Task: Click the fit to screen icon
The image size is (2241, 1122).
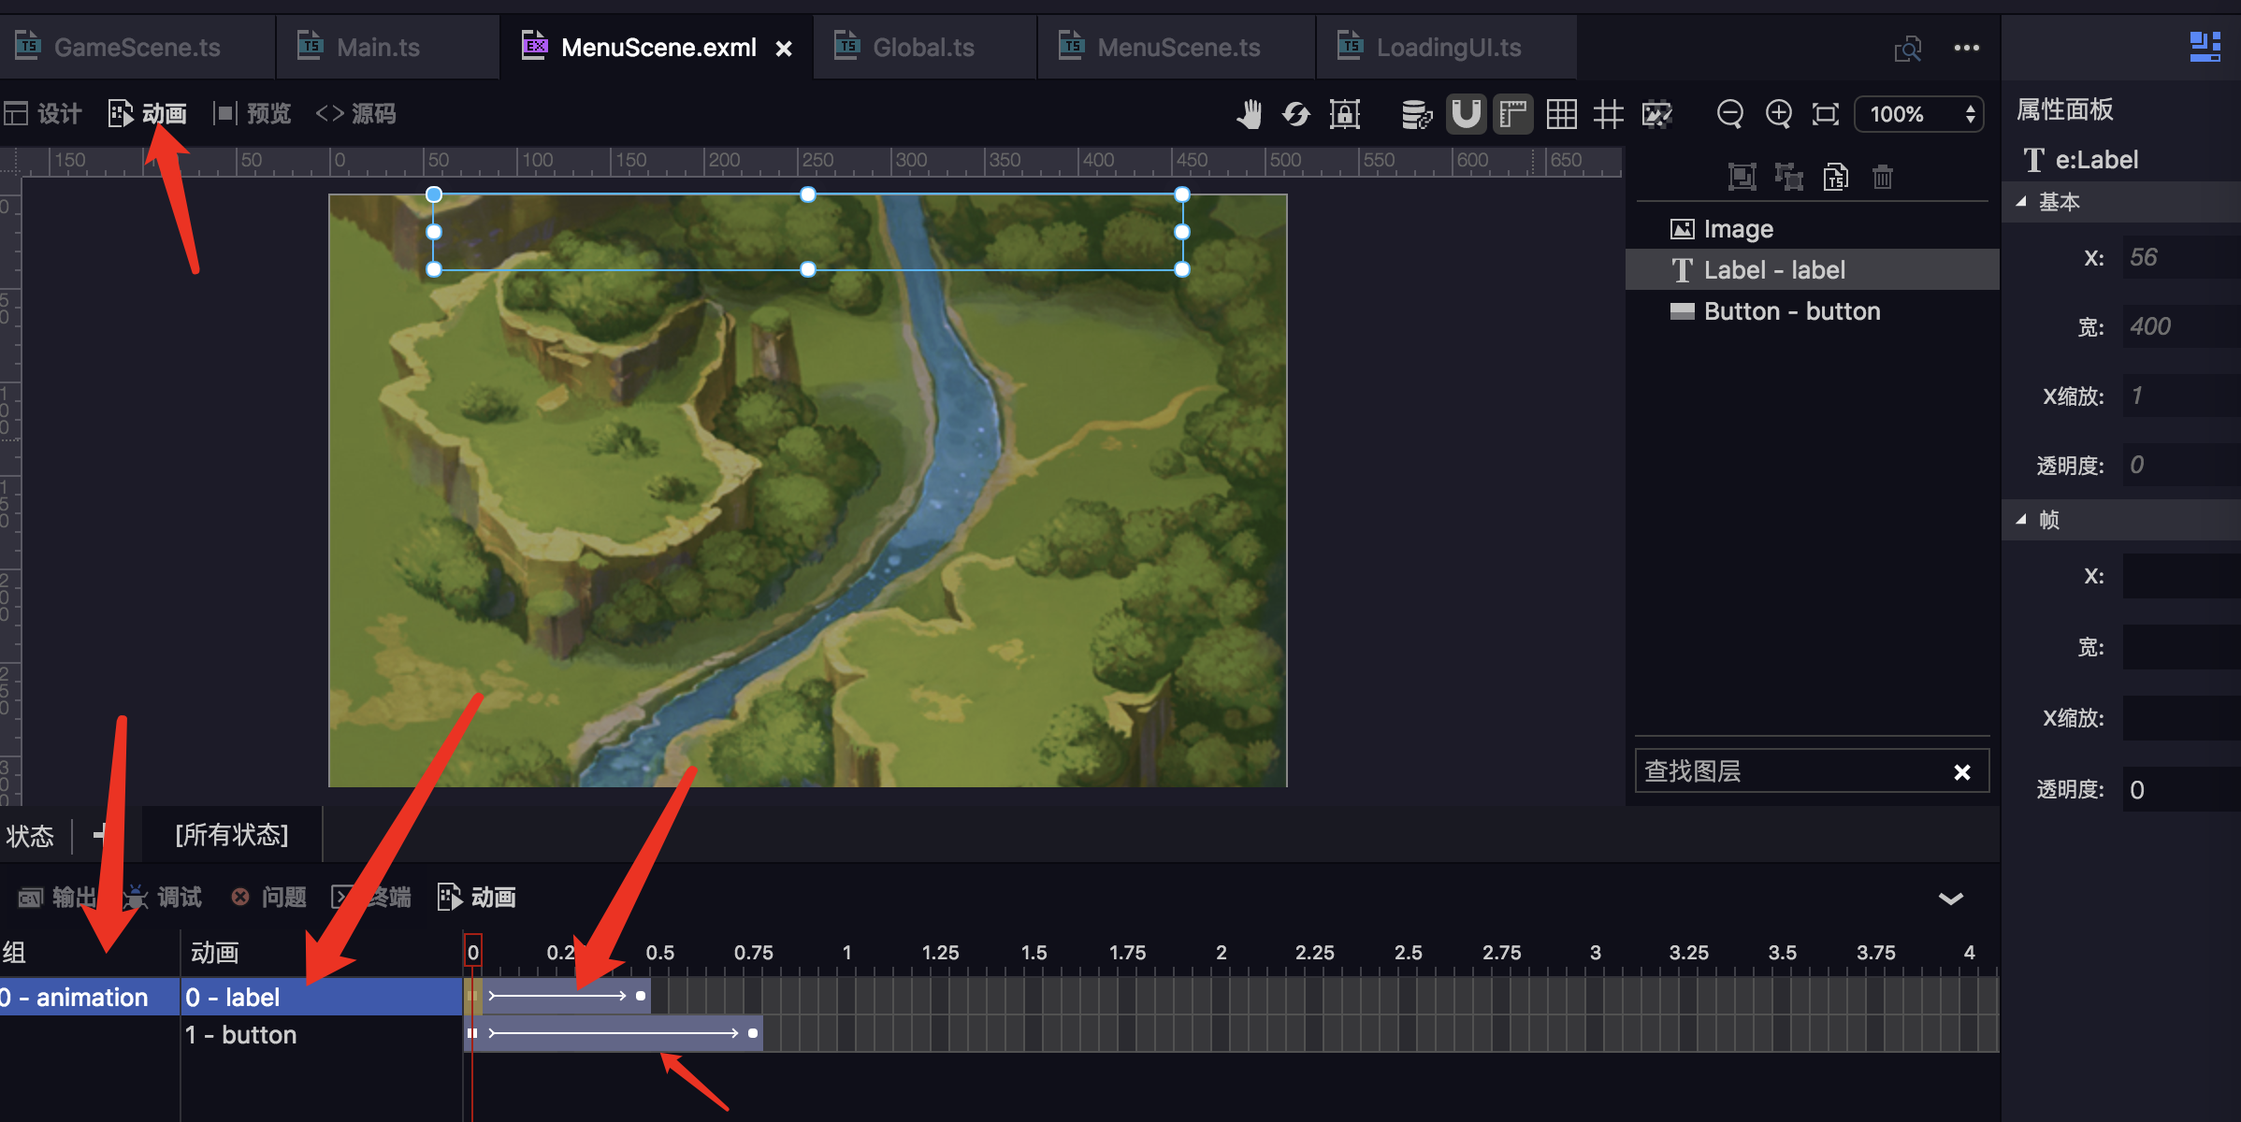Action: click(x=1826, y=114)
